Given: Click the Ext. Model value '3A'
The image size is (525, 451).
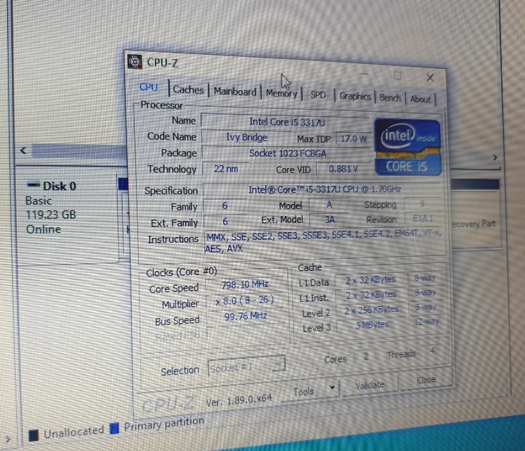Looking at the screenshot, I should (x=329, y=220).
